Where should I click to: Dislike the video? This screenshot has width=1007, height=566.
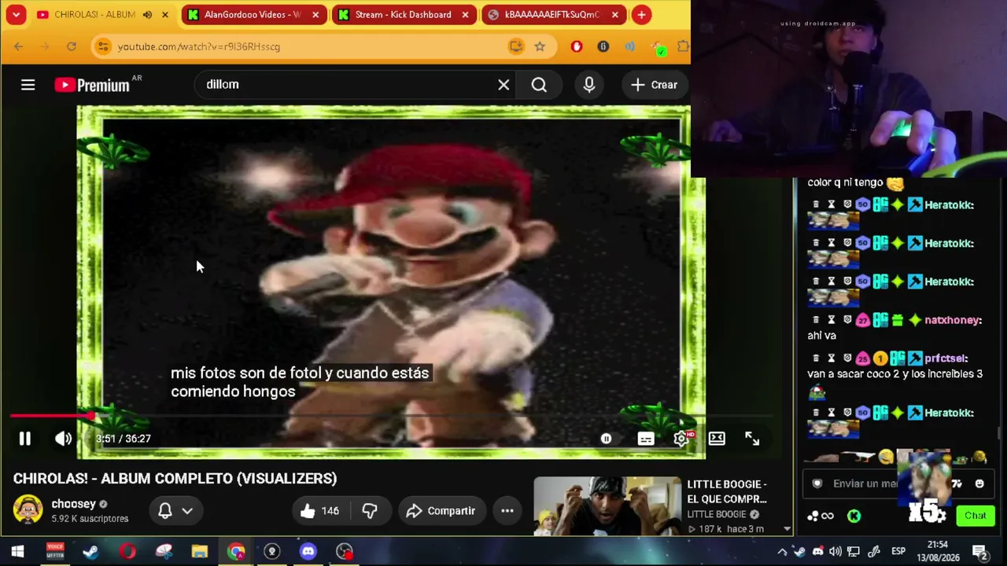(369, 511)
